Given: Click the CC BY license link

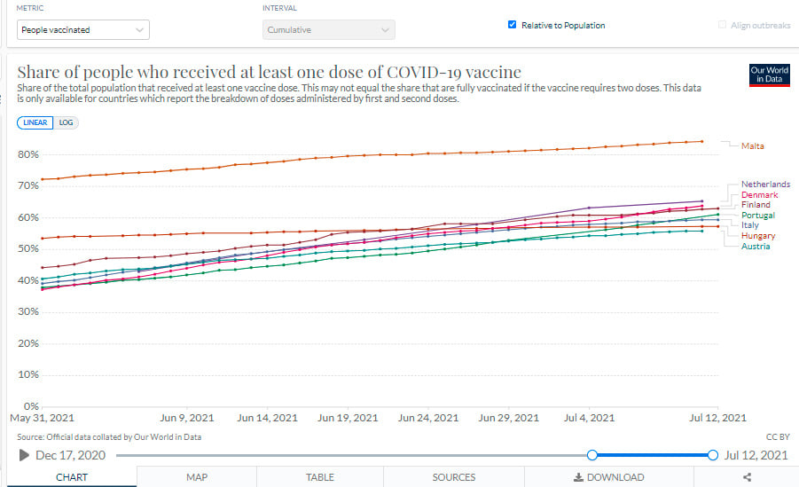Looking at the screenshot, I should 776,436.
